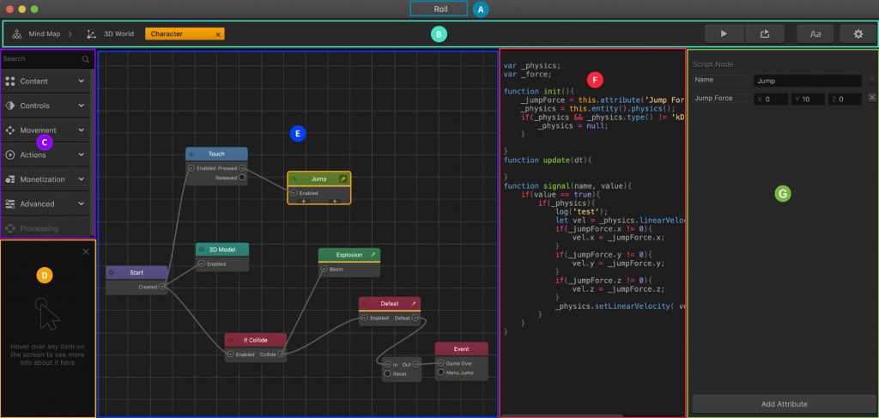Expand the Movement category chevron
The width and height of the screenshot is (879, 418).
click(x=82, y=130)
